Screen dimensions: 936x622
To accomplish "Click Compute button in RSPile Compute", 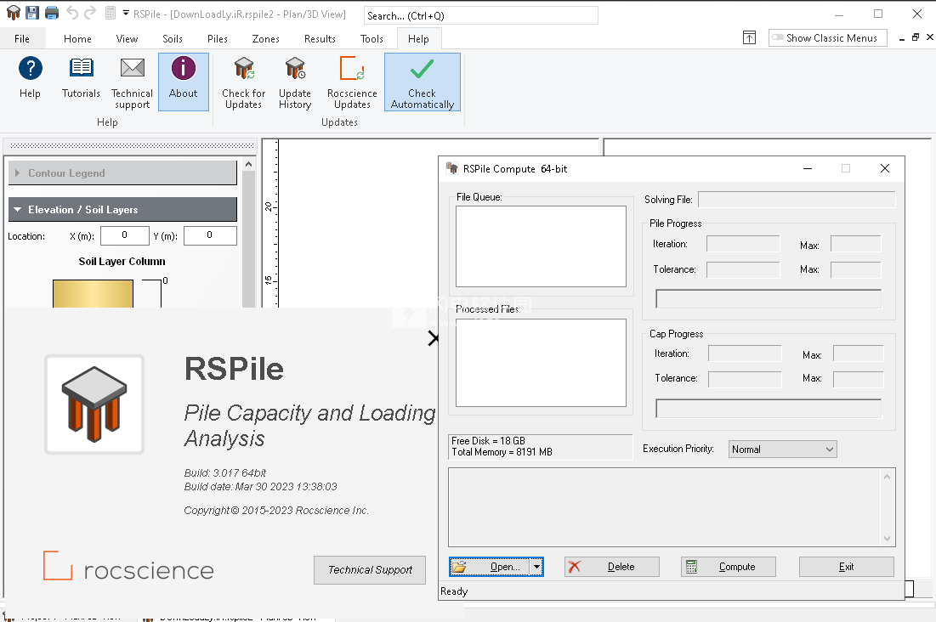I will 729,567.
